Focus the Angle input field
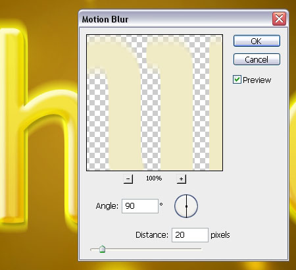Screen dimensions: 296x270 (140, 206)
